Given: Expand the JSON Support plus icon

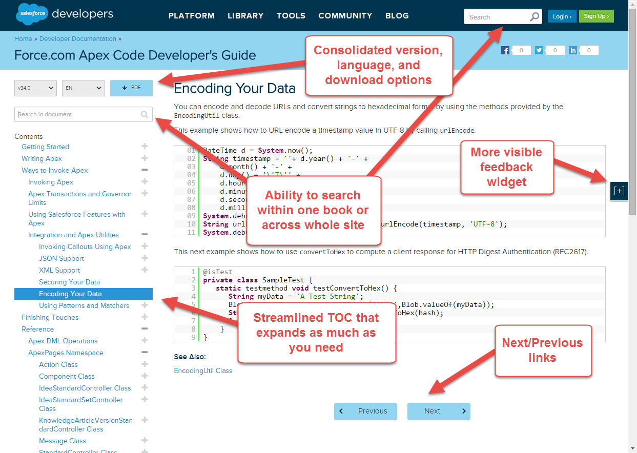Looking at the screenshot, I should click(x=145, y=258).
